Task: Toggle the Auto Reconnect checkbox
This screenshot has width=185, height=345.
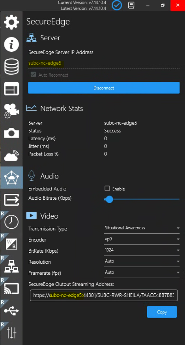Action: (33, 75)
